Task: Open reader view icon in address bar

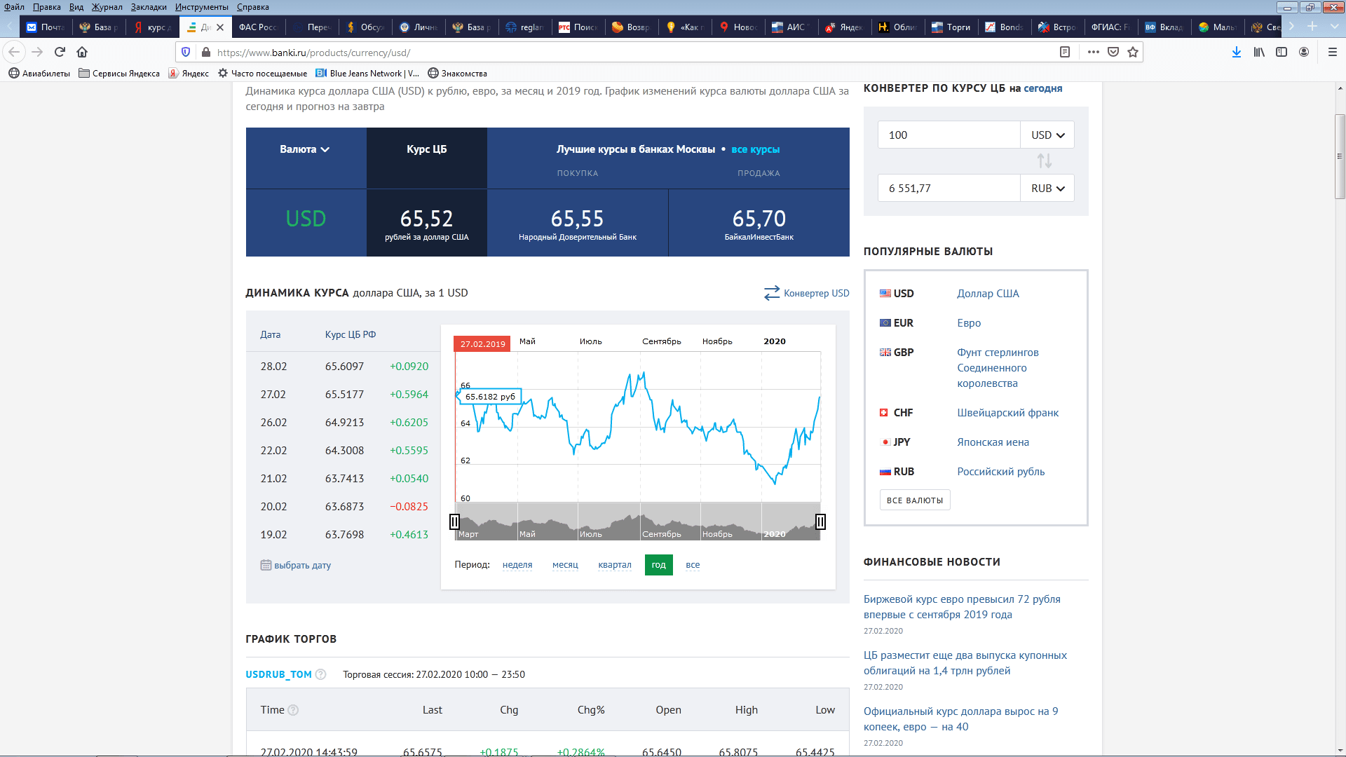Action: (x=1065, y=52)
